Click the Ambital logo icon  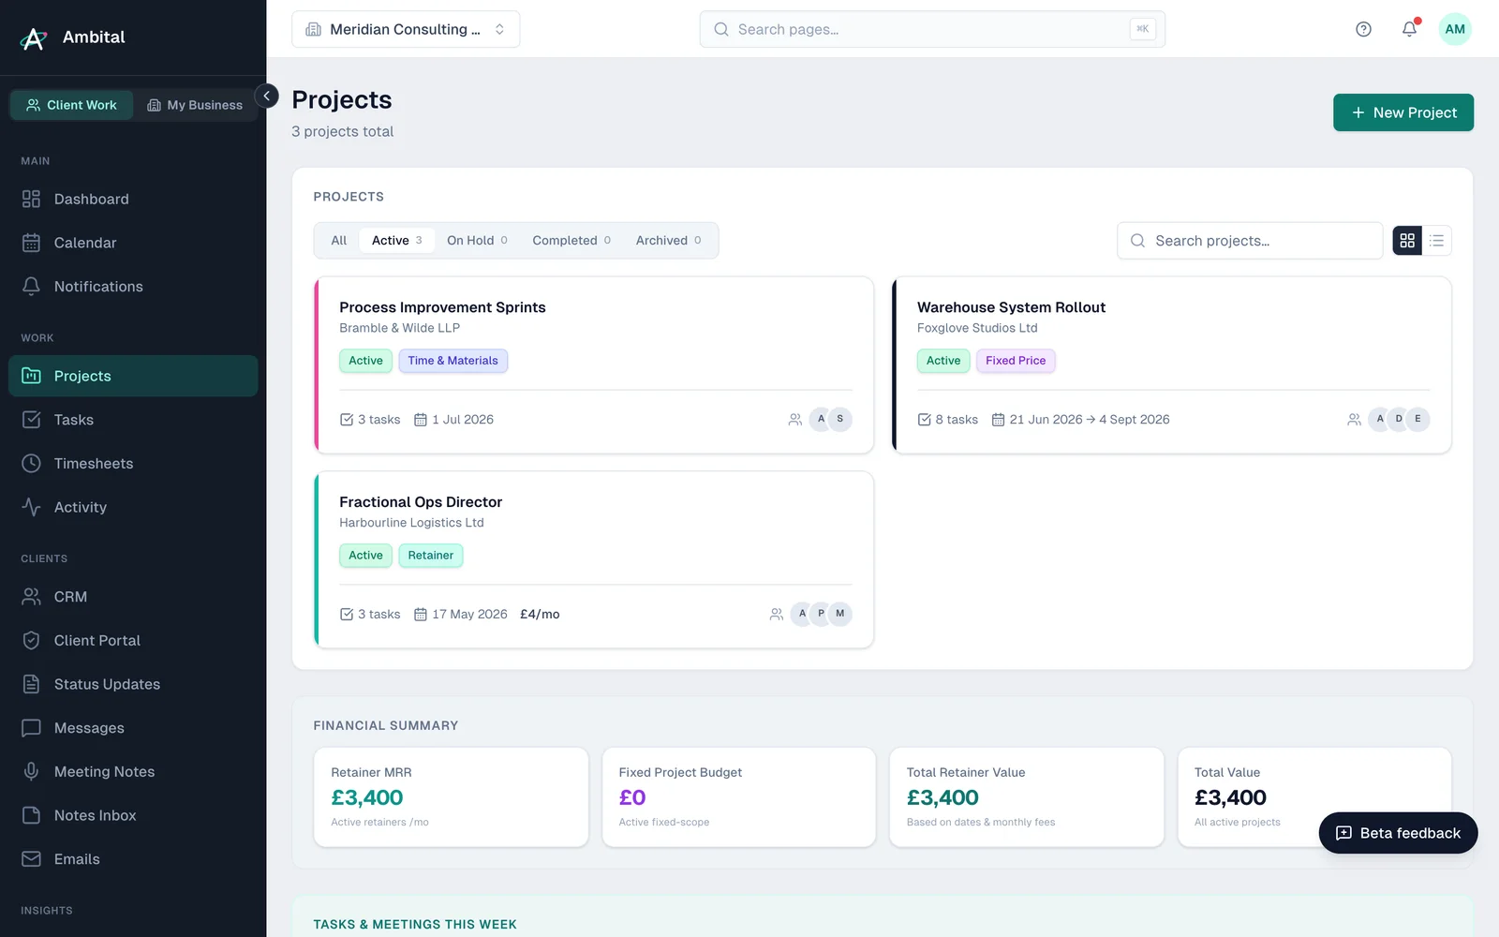click(x=34, y=37)
